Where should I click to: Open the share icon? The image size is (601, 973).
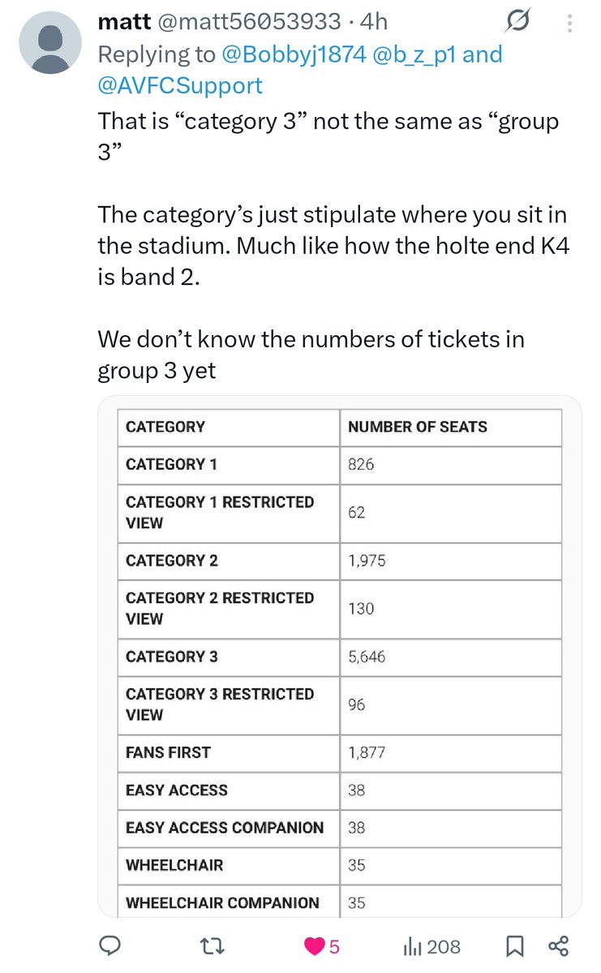tap(558, 945)
